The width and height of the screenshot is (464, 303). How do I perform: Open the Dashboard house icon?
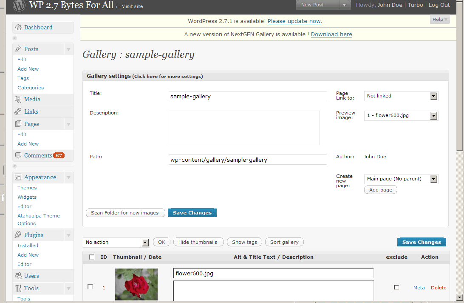(x=18, y=27)
